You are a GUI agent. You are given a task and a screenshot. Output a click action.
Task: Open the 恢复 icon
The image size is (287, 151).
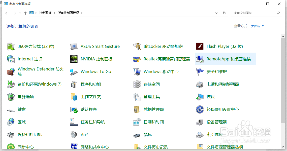pos(200,97)
